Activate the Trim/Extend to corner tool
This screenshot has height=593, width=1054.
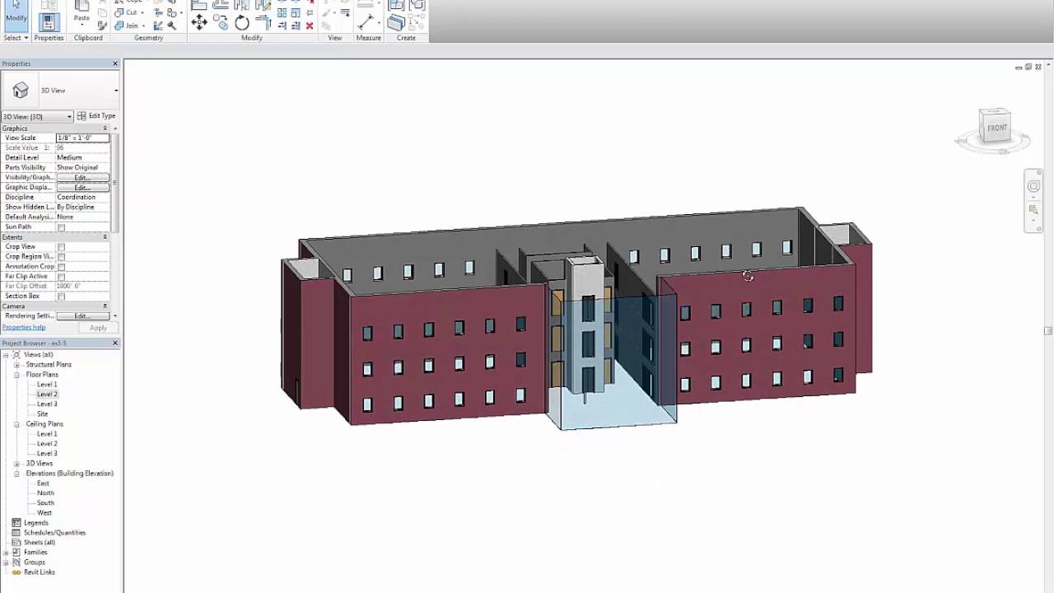tap(263, 23)
